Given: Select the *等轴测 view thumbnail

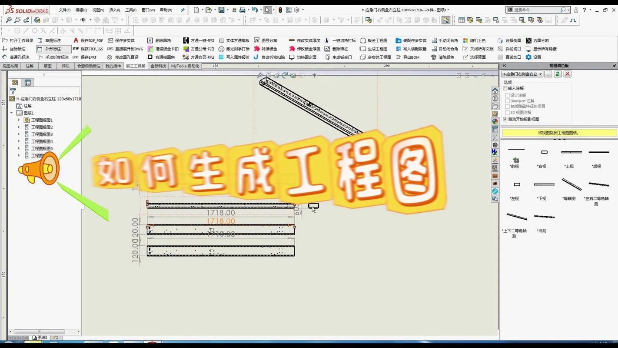Looking at the screenshot, I should 572,184.
